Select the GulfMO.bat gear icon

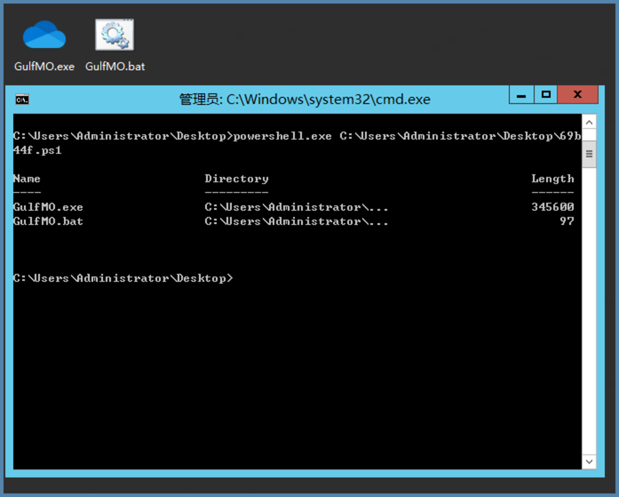coord(114,35)
